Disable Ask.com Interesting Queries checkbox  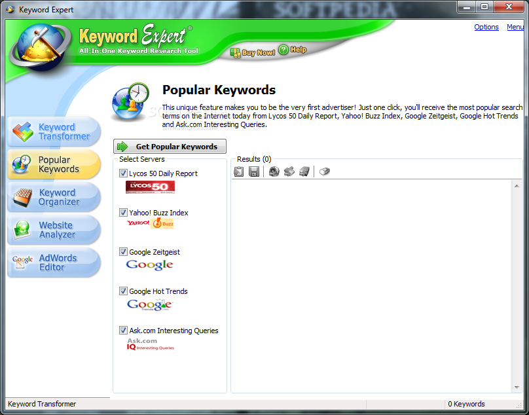point(123,331)
